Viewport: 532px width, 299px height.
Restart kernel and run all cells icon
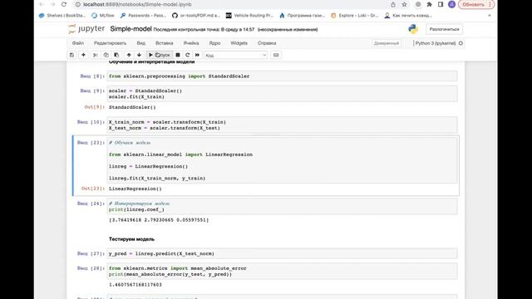click(x=197, y=55)
